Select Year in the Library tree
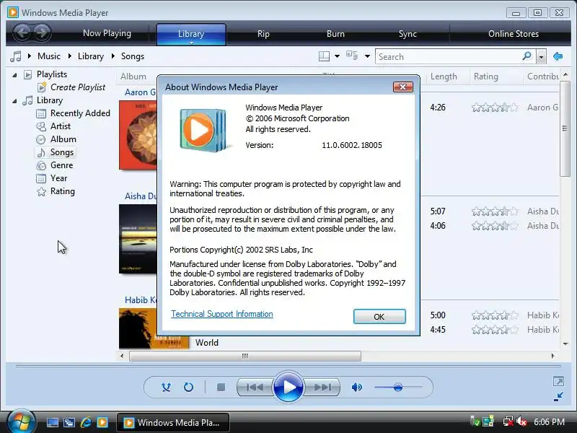The width and height of the screenshot is (577, 433). pos(59,178)
